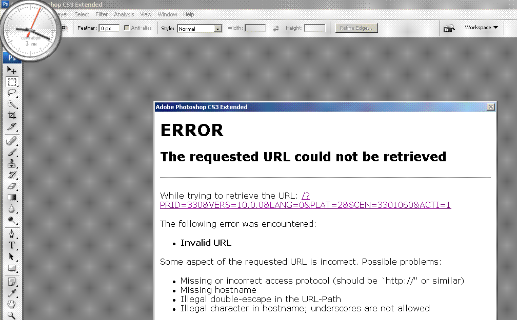The image size is (517, 320).
Task: Click 'Illegal character in hostname' bullet text
Action: 305,308
